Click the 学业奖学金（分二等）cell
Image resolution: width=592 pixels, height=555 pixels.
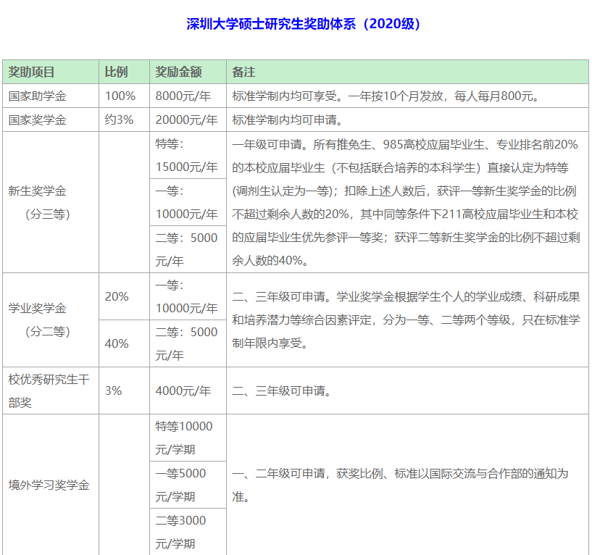point(51,320)
